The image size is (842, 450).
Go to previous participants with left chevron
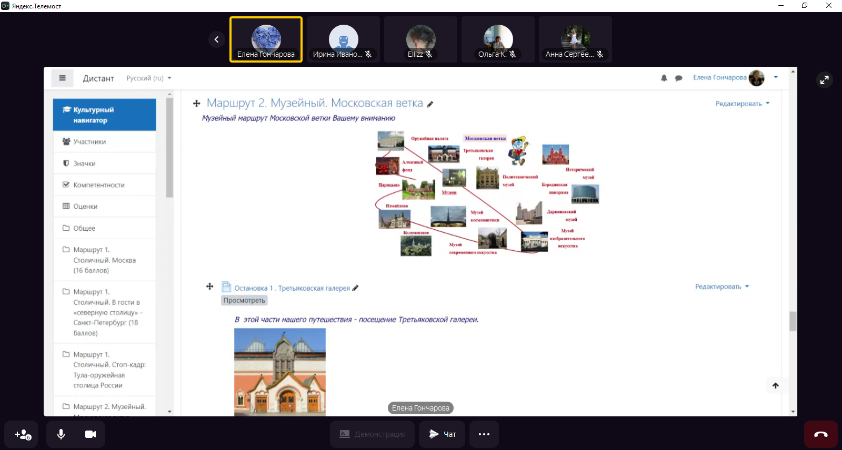point(216,39)
